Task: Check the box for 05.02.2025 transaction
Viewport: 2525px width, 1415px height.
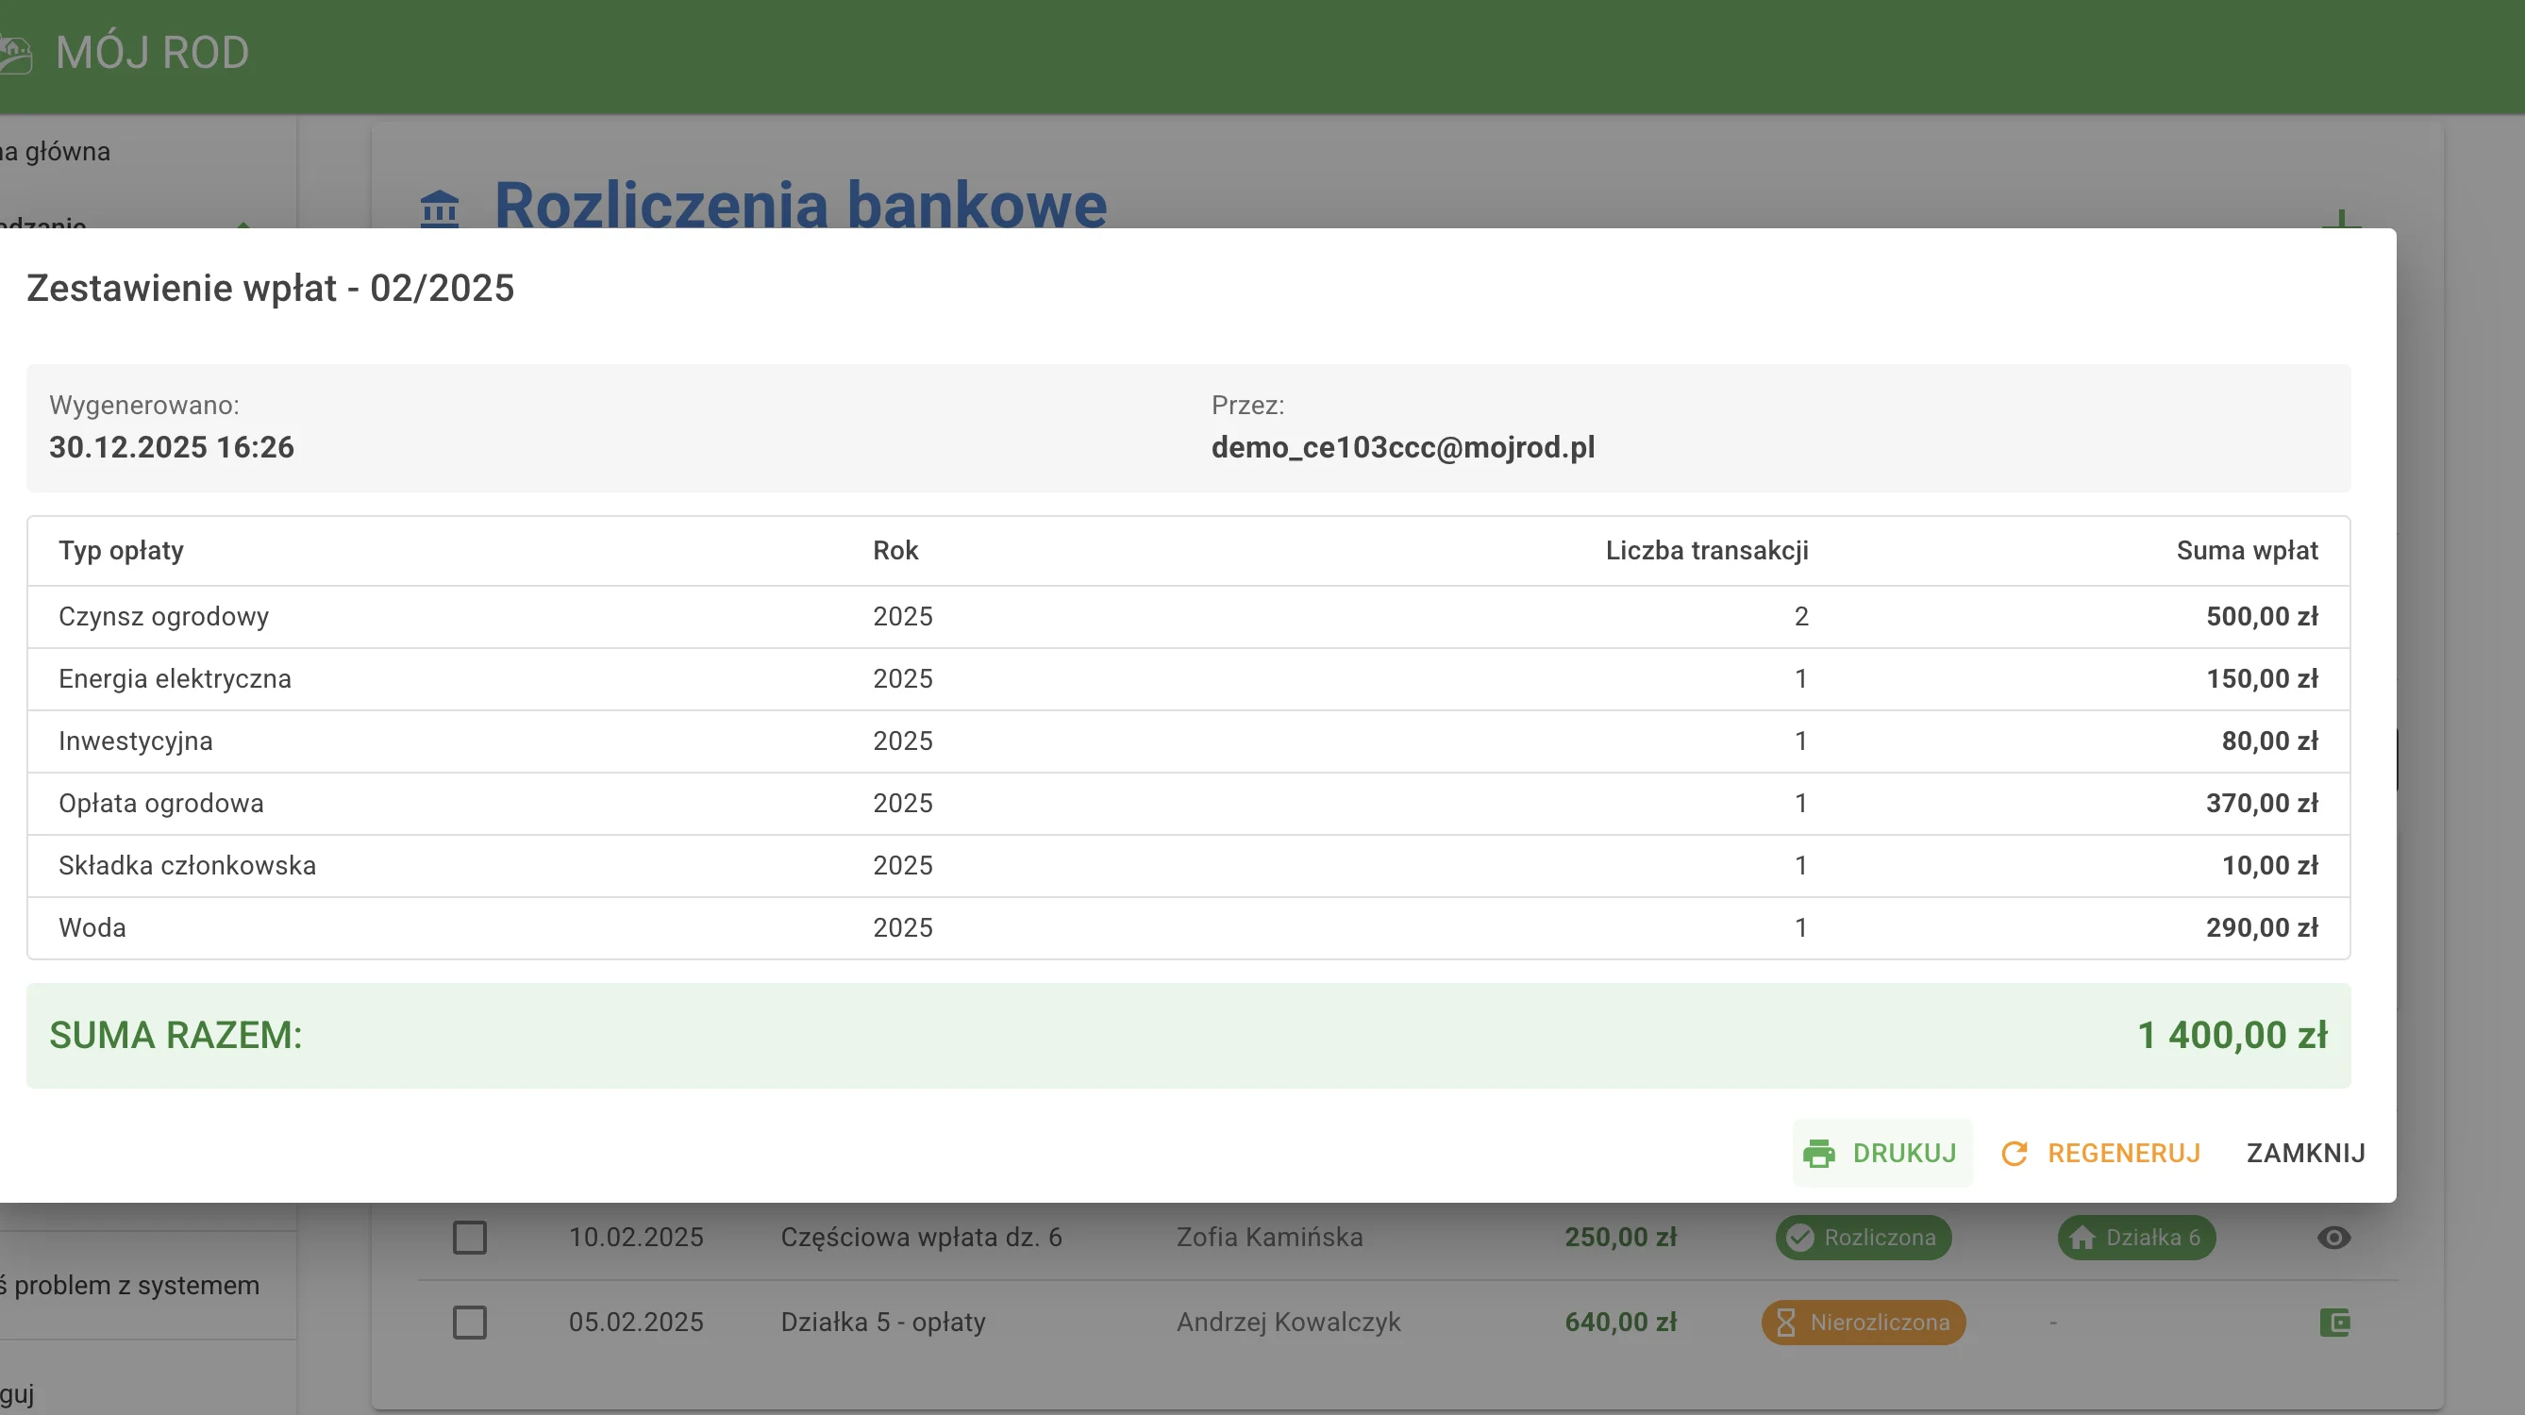Action: click(470, 1323)
